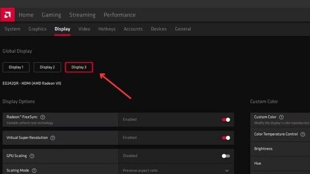This screenshot has height=174, width=310.
Task: Click the AMD logo icon
Action: (8, 15)
